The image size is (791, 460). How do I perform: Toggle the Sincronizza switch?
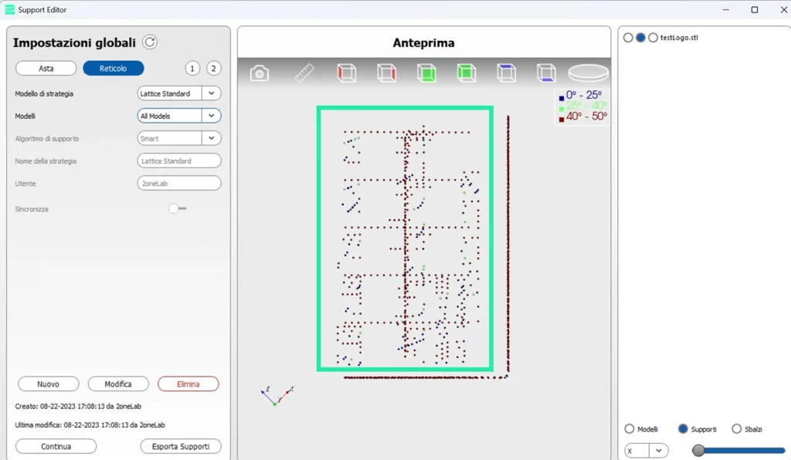click(x=177, y=208)
